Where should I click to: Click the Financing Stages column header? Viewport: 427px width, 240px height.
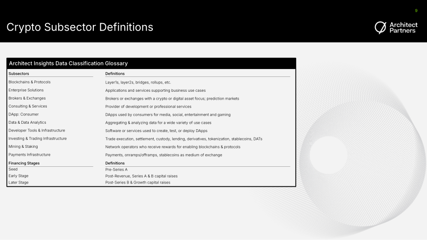[x=24, y=163]
